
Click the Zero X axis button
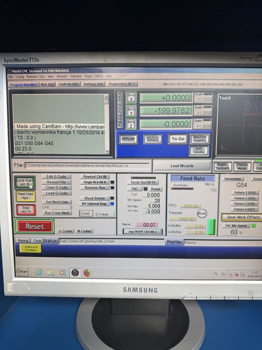tap(131, 98)
